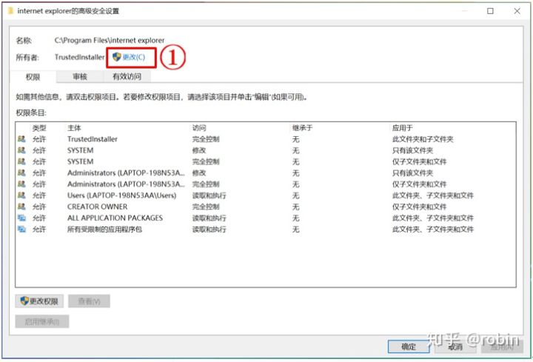Open the 审核 tab
533x362 pixels.
point(80,77)
